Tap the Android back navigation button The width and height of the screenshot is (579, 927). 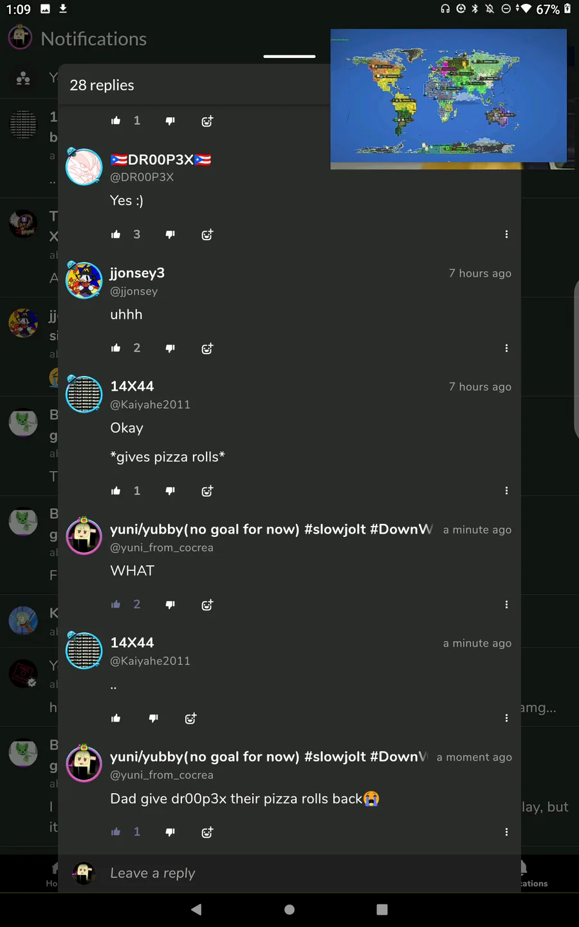tap(196, 909)
